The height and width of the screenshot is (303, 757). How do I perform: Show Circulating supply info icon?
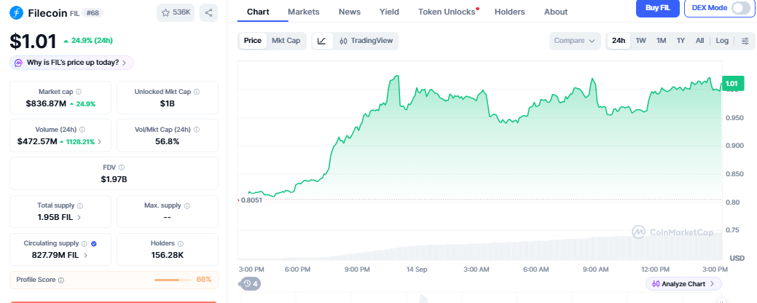click(85, 244)
